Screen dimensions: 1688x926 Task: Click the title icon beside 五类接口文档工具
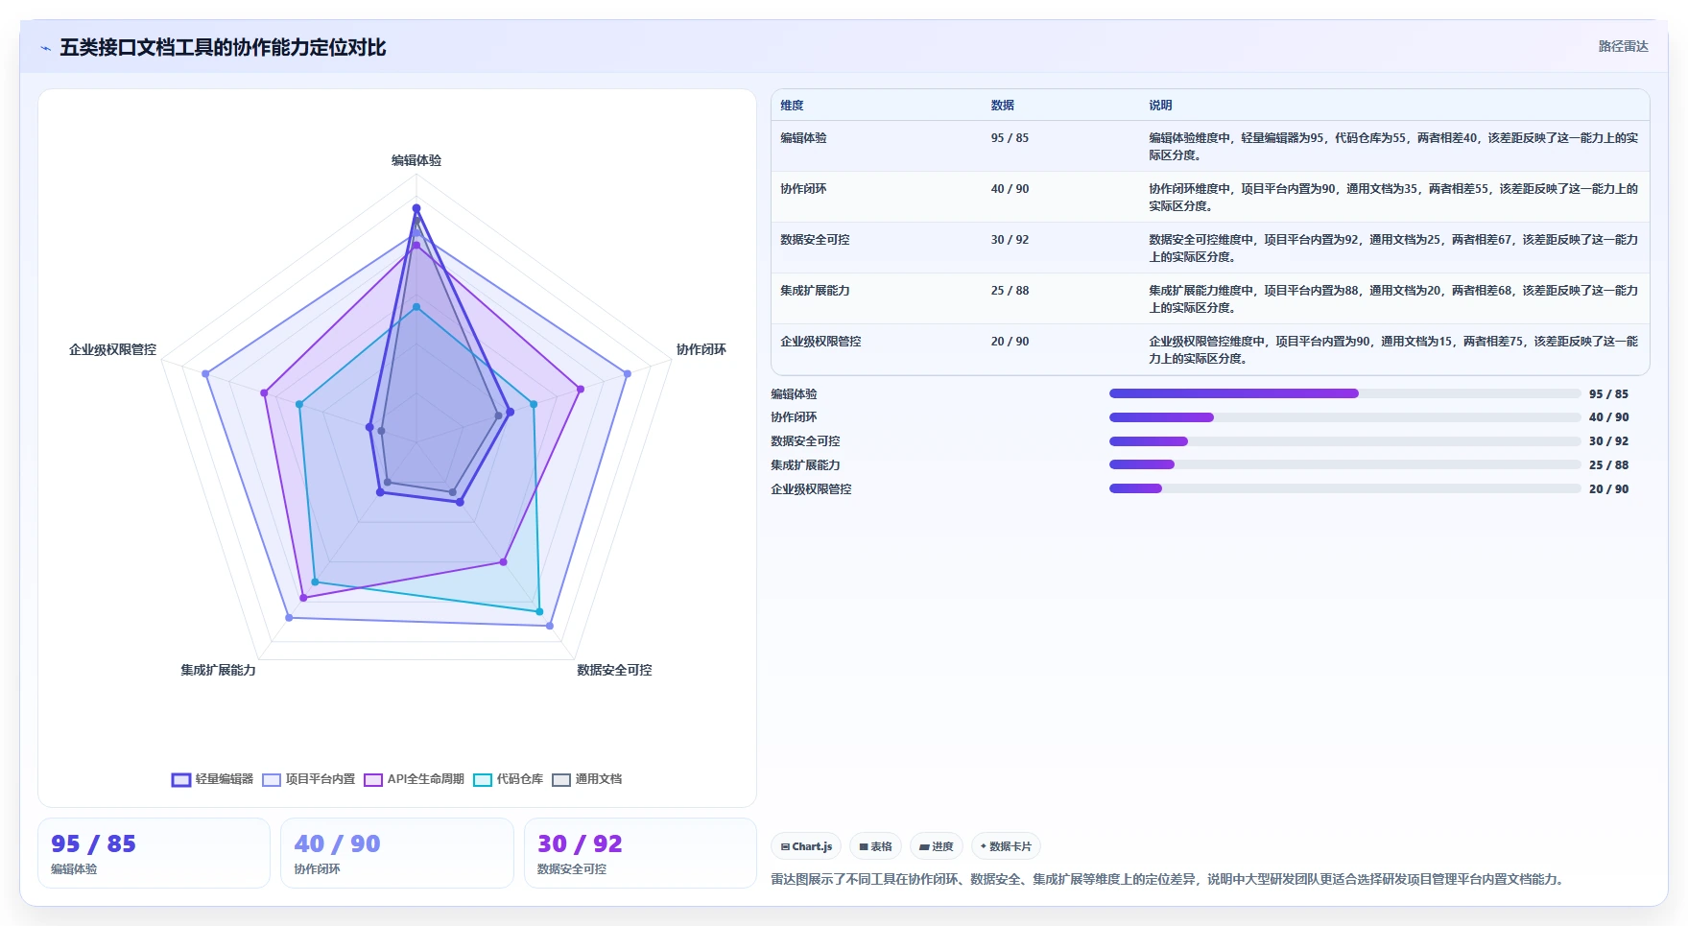[45, 48]
